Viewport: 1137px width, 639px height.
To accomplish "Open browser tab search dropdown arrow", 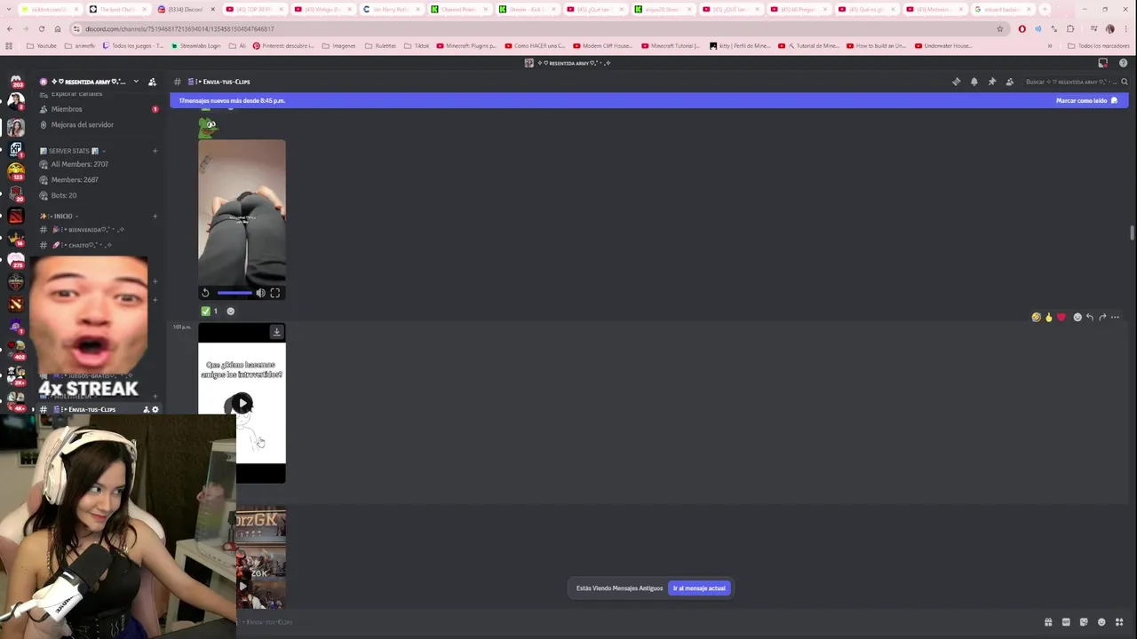I will (x=8, y=10).
